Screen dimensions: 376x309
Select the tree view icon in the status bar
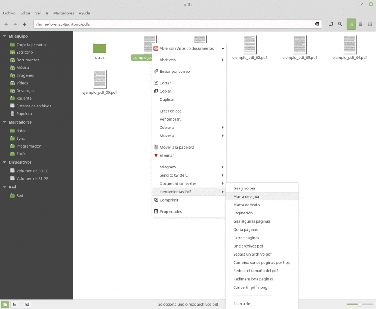tap(14, 304)
